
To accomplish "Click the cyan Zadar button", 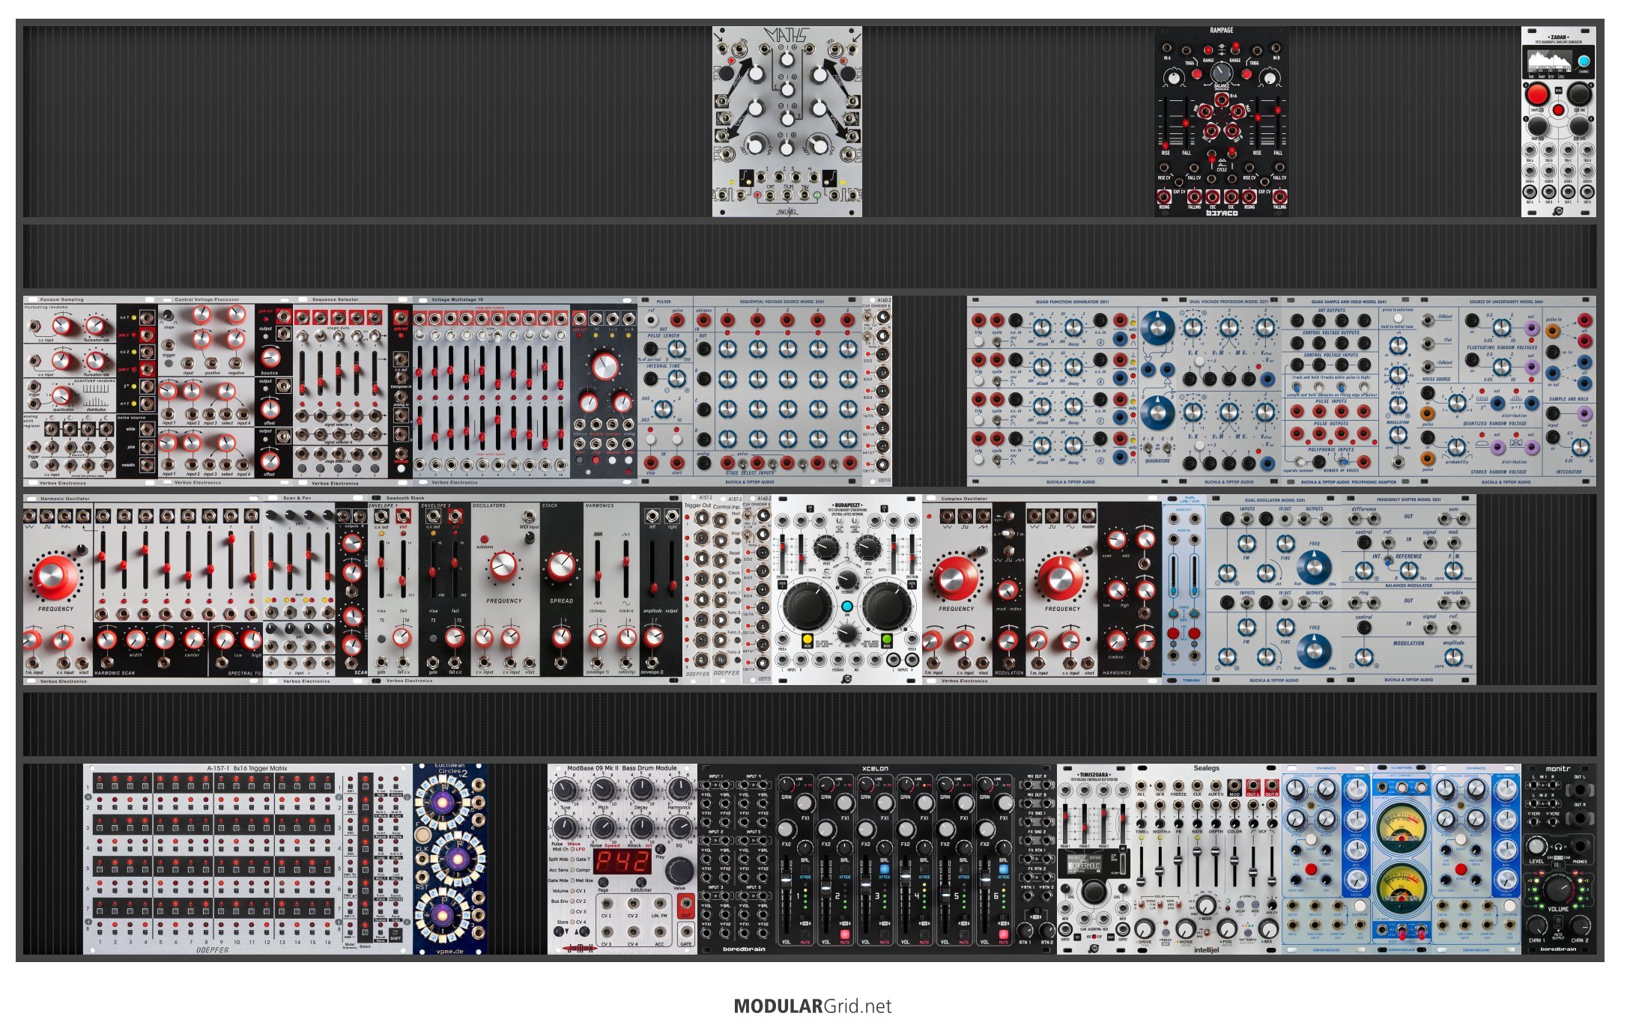I will tap(1584, 61).
